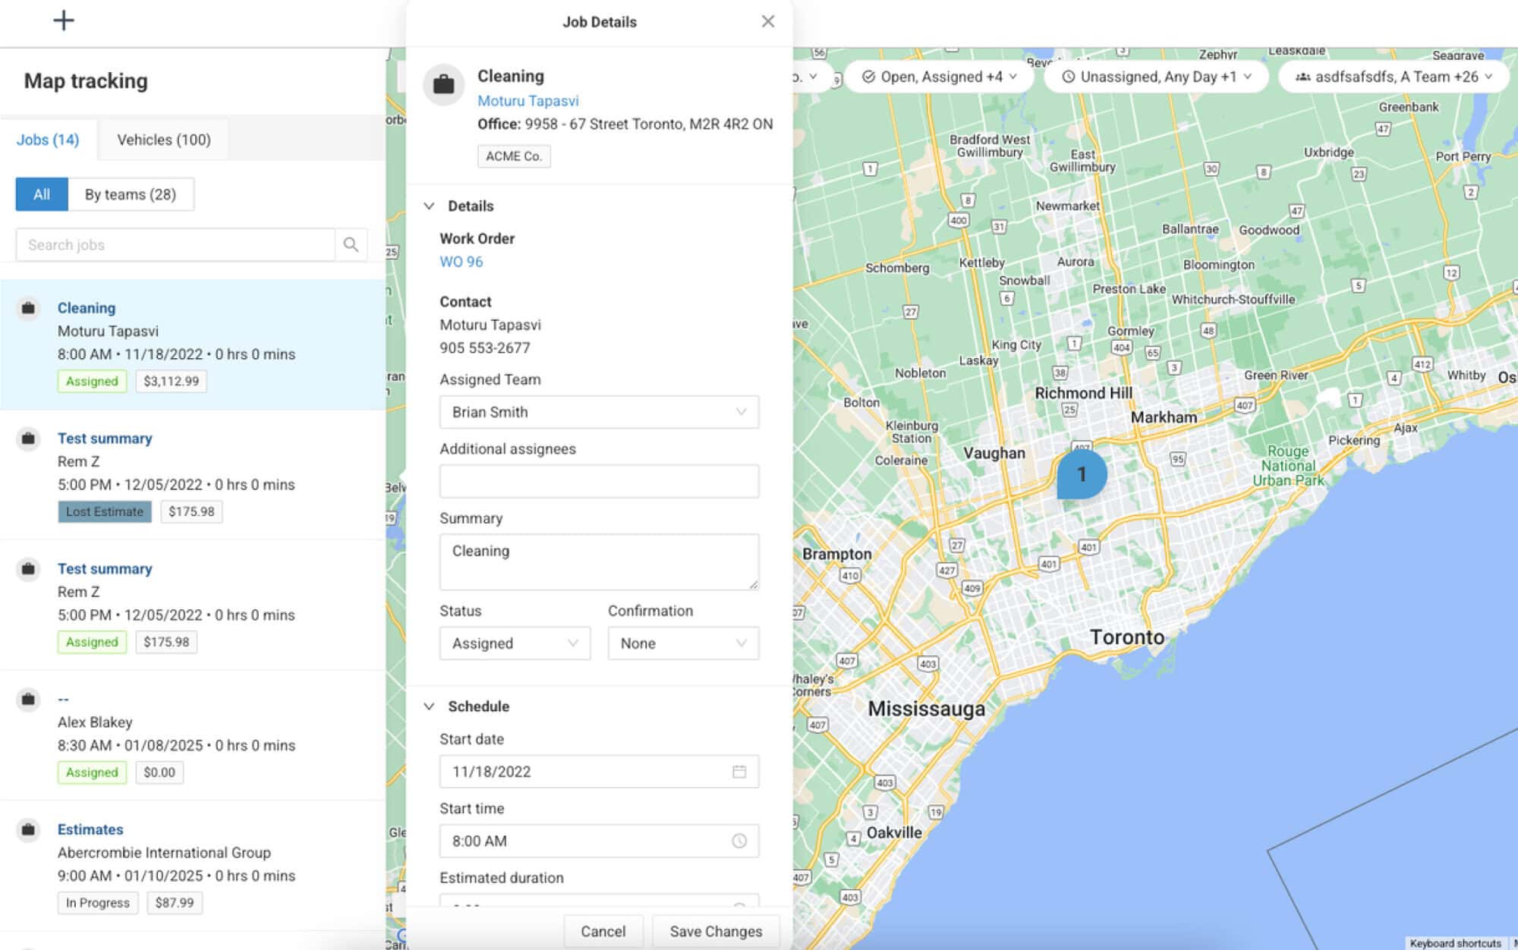This screenshot has height=950, width=1518.
Task: Click the clock icon in the Start time field
Action: (738, 841)
